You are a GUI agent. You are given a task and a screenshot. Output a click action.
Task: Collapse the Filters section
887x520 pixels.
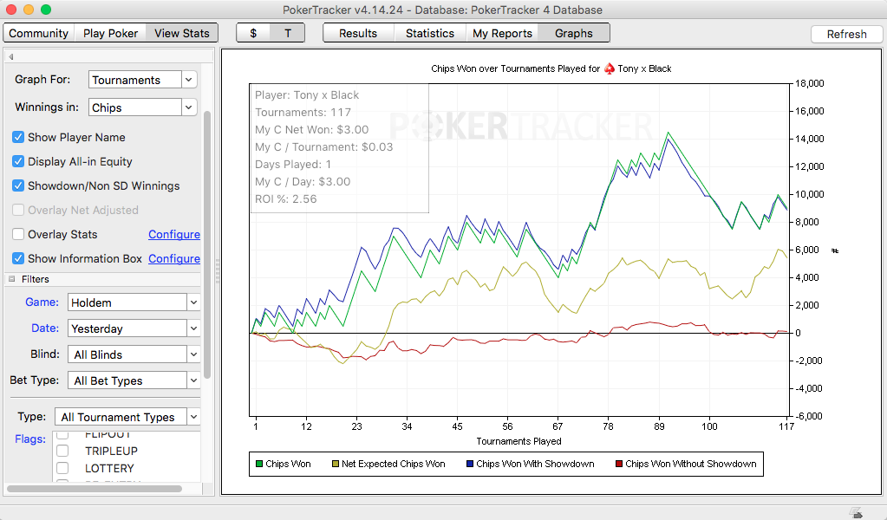[x=12, y=279]
